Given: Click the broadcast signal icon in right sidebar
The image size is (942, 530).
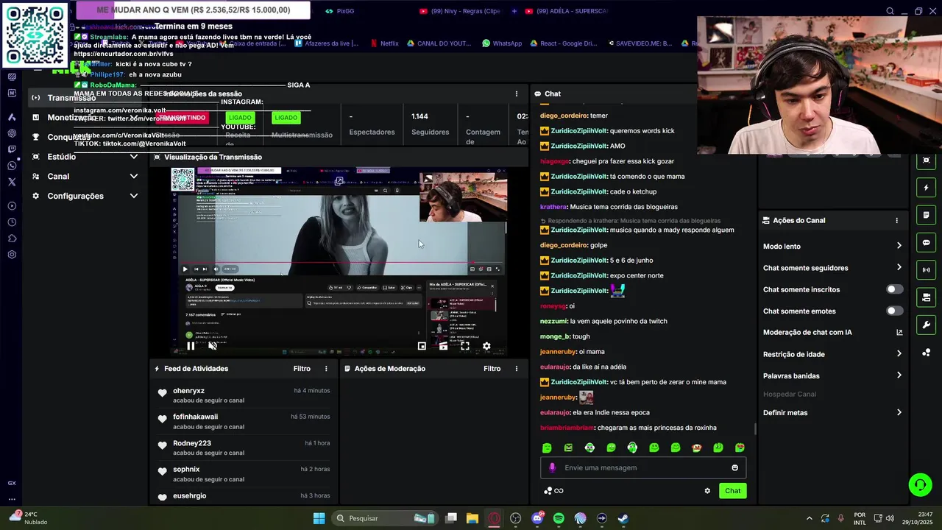Looking at the screenshot, I should point(926,269).
